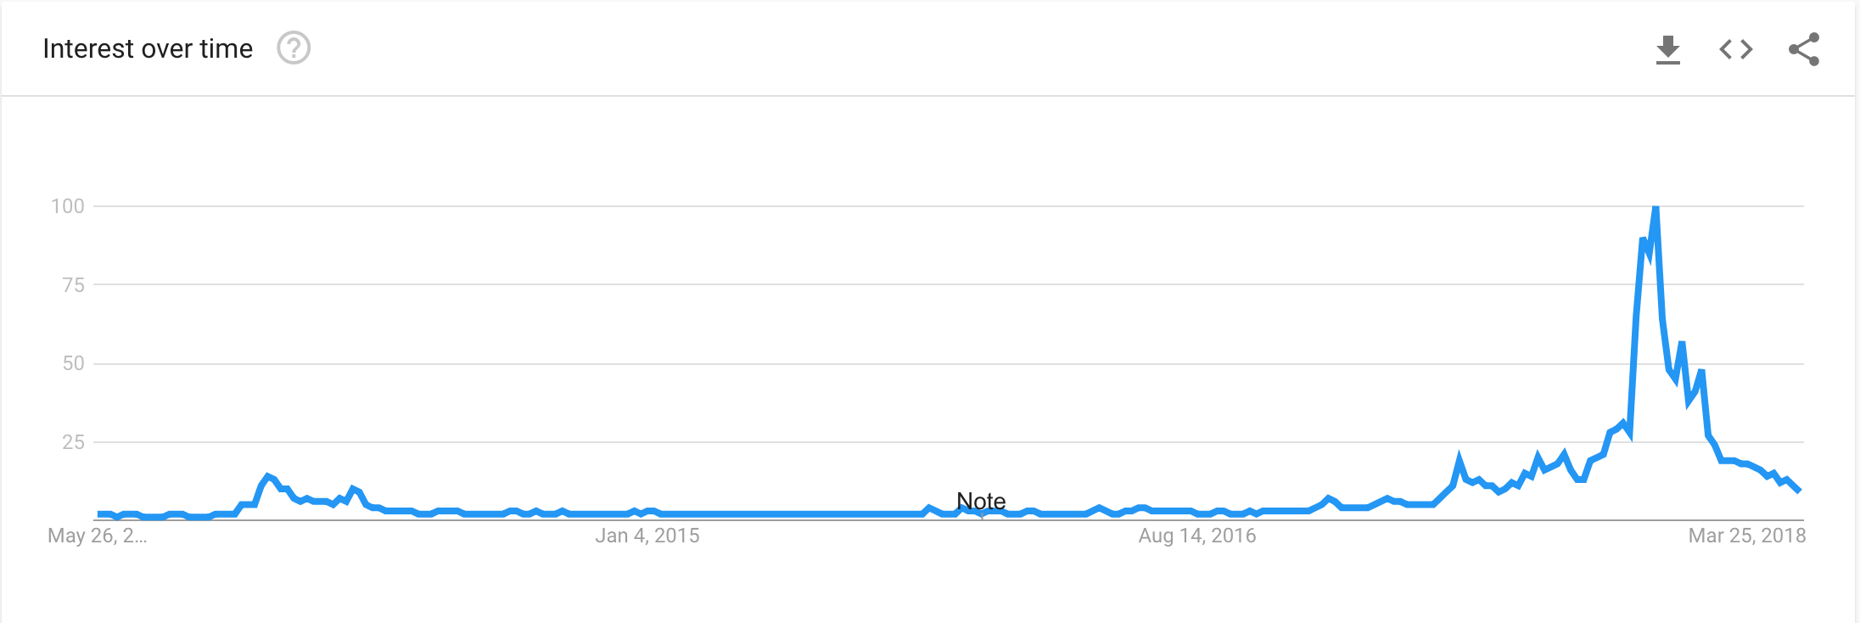Click the leftmost starting point of trend line

click(x=99, y=514)
